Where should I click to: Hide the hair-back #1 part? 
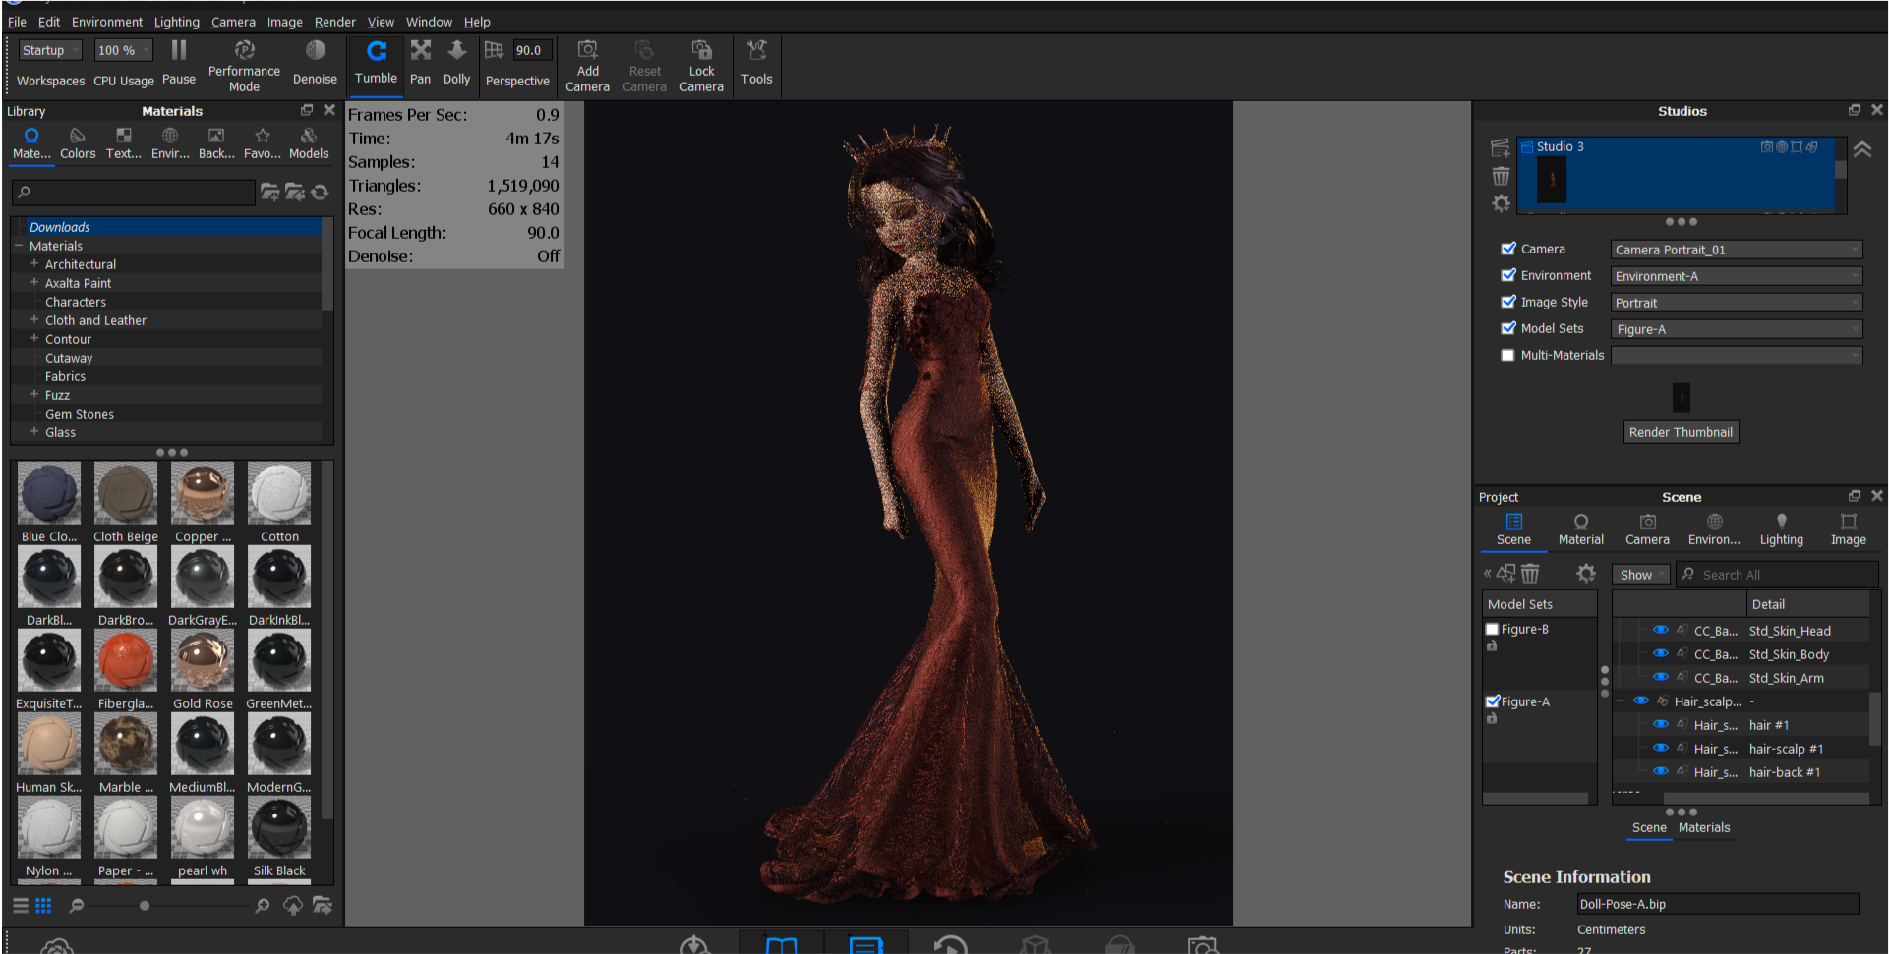1661,771
